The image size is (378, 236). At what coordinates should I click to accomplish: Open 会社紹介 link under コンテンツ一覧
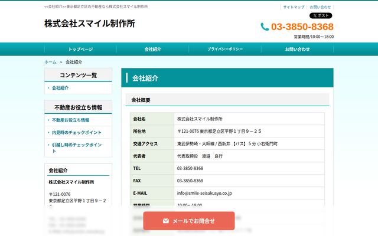point(60,88)
